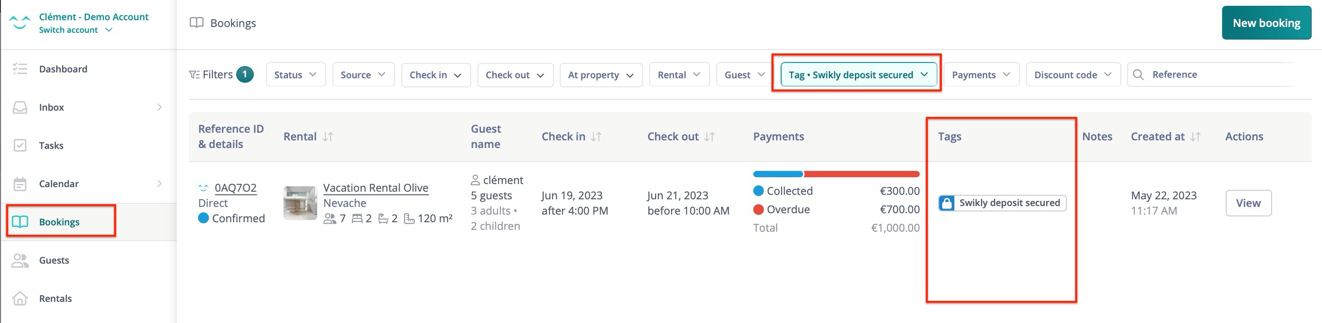Open the Discount code filter dropdown

(x=1073, y=75)
